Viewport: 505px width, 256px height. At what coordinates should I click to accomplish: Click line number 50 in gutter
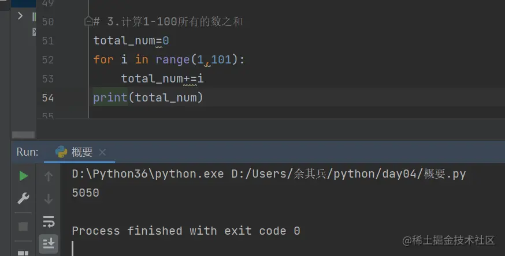click(47, 22)
